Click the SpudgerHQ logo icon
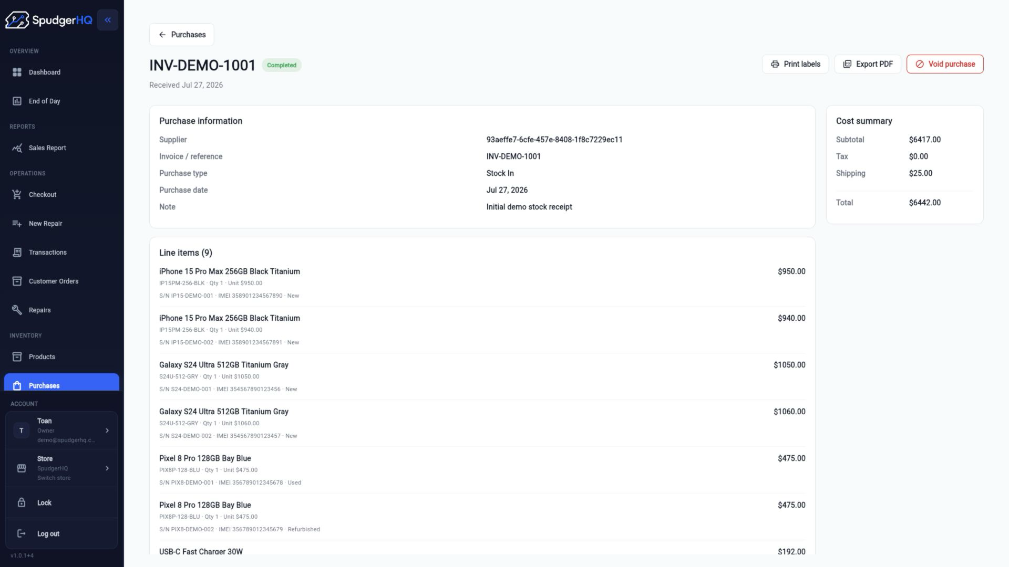The image size is (1009, 567). tap(17, 20)
